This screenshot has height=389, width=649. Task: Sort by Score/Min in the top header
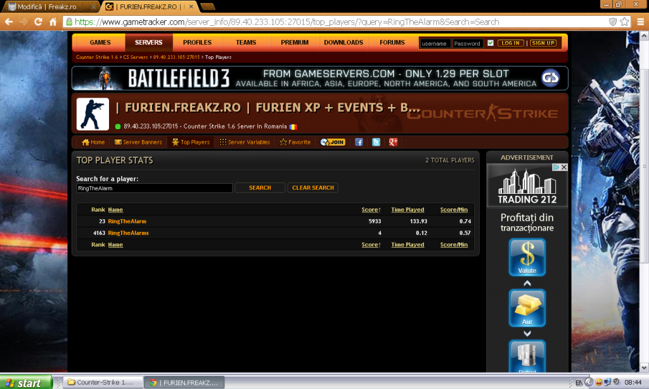(454, 210)
